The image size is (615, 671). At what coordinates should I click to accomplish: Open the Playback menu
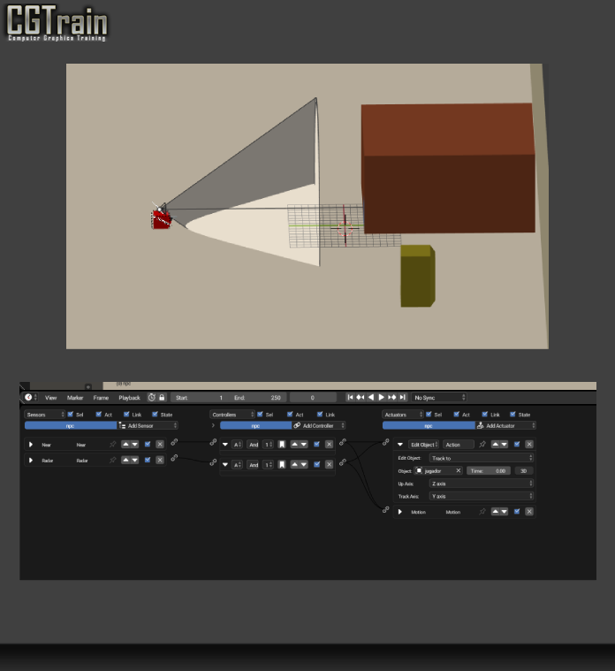pyautogui.click(x=129, y=398)
